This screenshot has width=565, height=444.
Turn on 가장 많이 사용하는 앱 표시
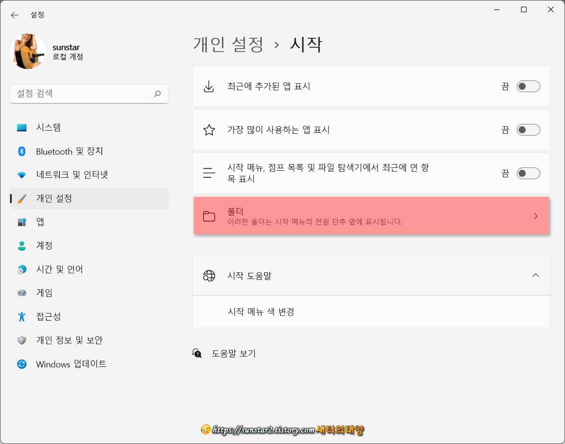[x=528, y=130]
